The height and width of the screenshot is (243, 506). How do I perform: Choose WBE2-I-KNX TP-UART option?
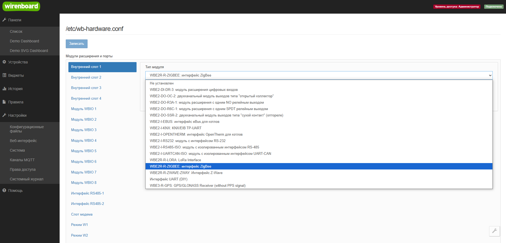(319, 128)
